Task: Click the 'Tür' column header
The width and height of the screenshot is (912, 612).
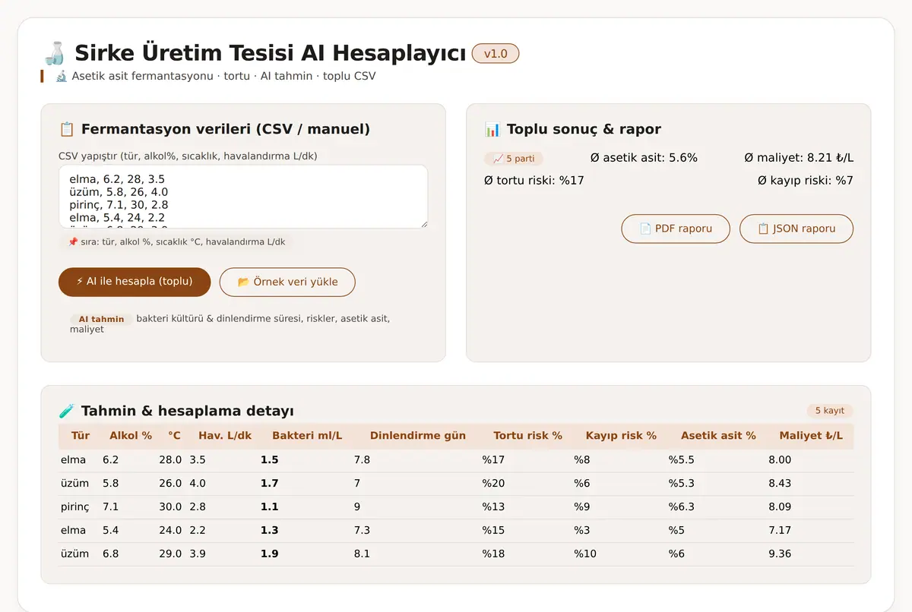Action: [x=81, y=436]
